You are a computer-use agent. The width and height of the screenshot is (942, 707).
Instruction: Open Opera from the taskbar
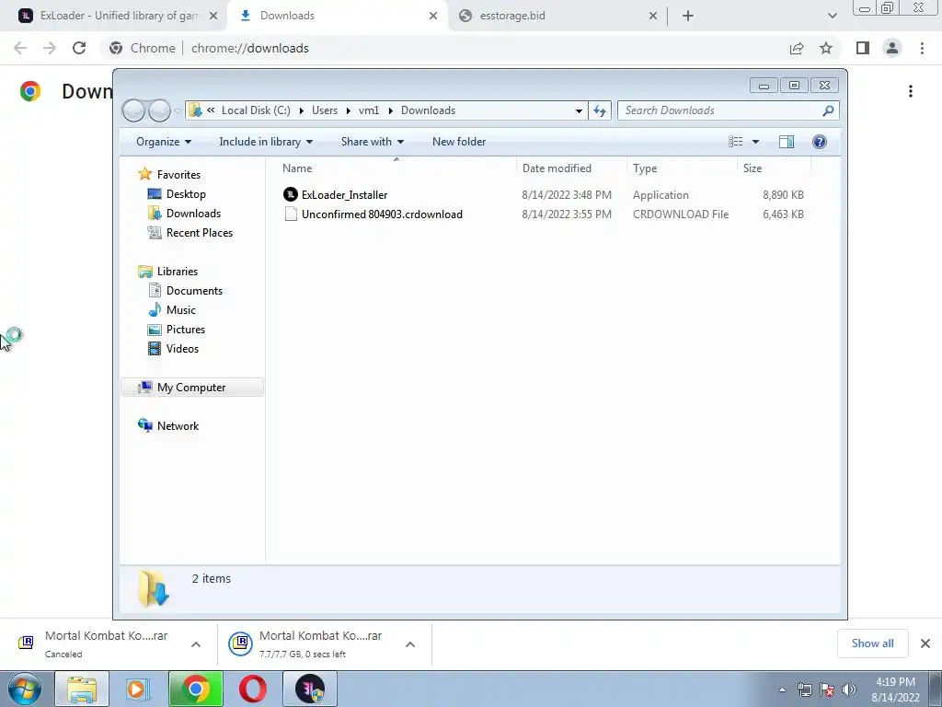(253, 689)
